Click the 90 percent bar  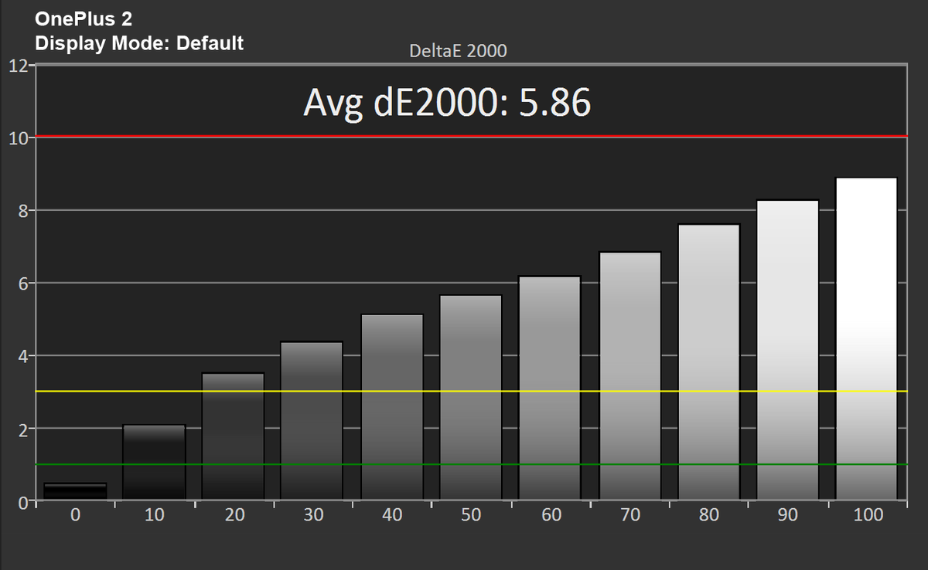pos(788,351)
